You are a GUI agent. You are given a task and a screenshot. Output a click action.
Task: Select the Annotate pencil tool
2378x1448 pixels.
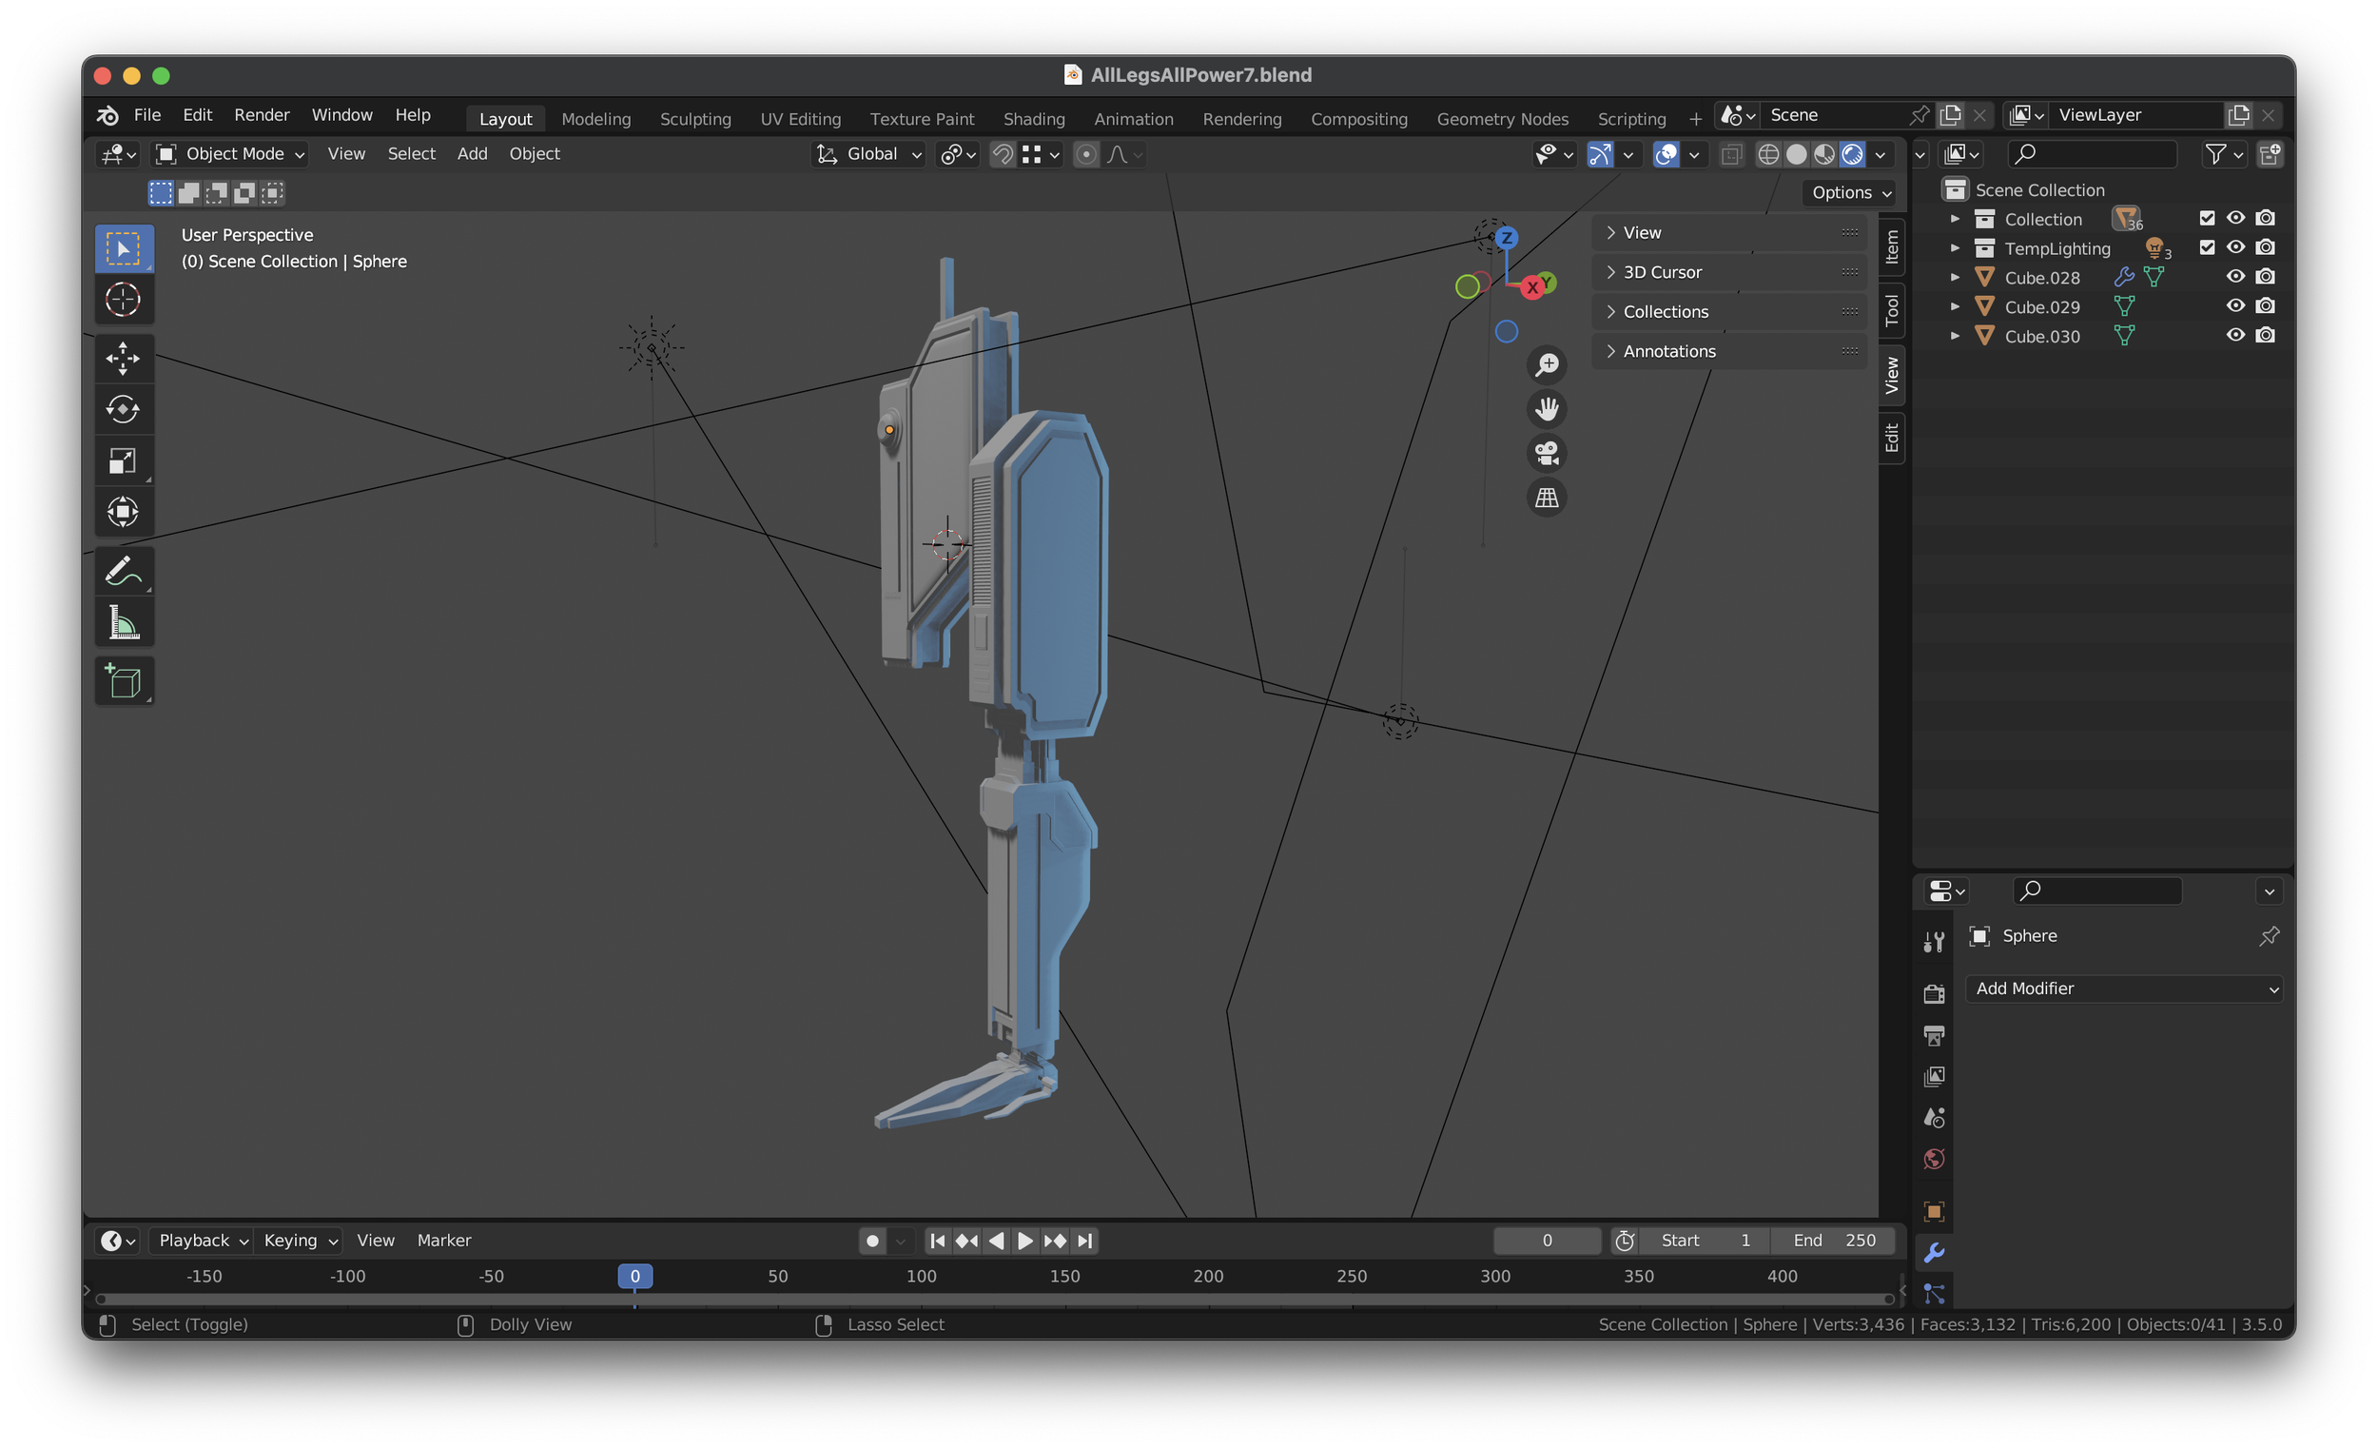point(124,572)
